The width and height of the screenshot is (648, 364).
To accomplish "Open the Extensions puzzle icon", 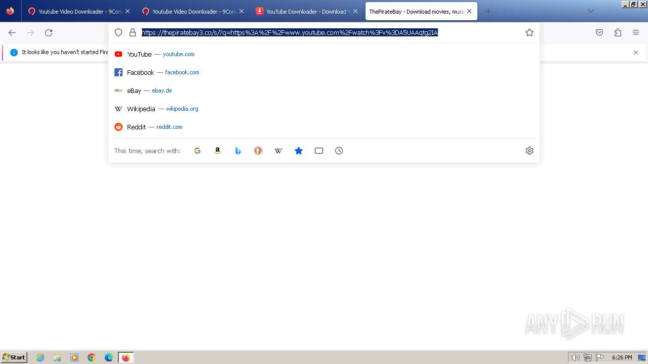I will pos(618,33).
